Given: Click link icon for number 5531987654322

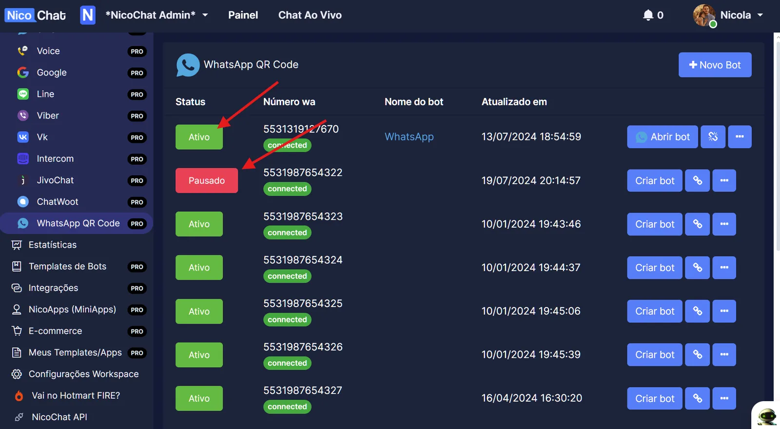Looking at the screenshot, I should point(698,180).
